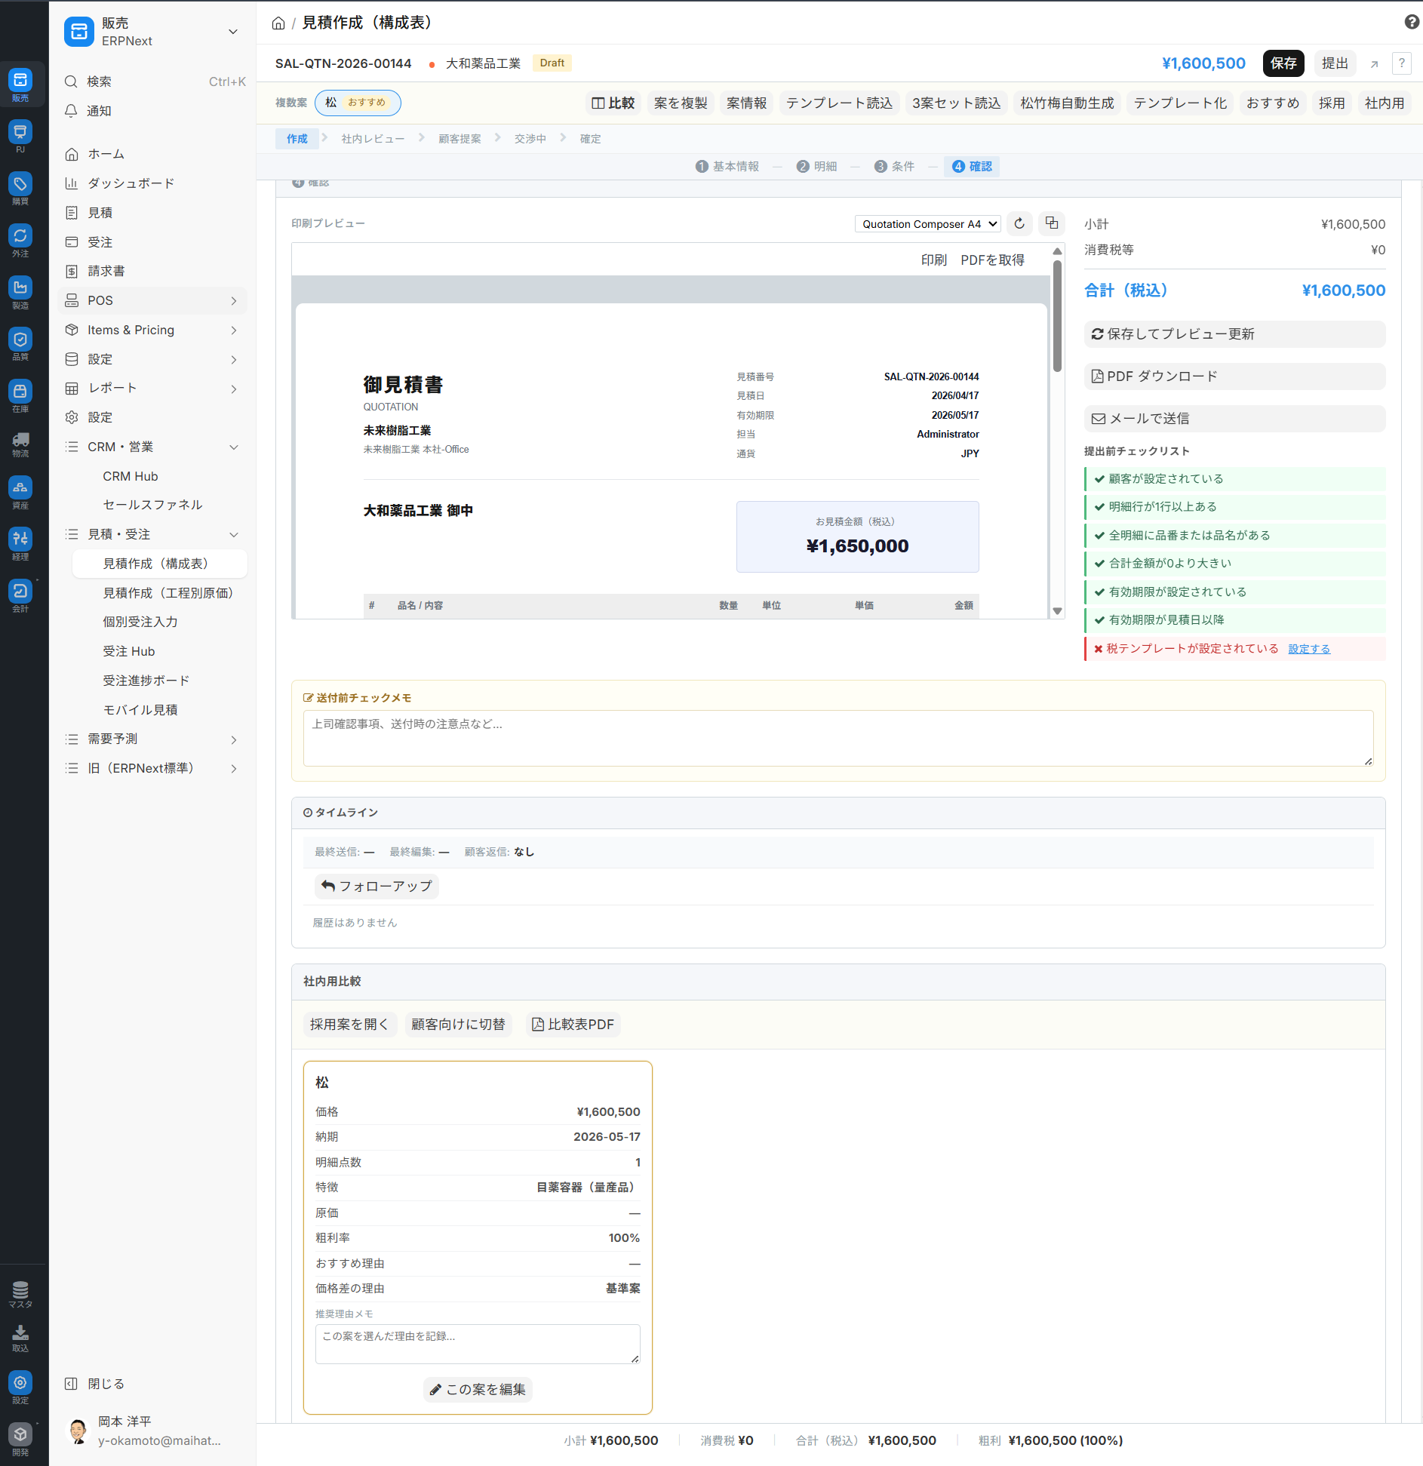The height and width of the screenshot is (1466, 1423).
Task: Open 受注 Hub in the sidebar
Action: (x=128, y=651)
